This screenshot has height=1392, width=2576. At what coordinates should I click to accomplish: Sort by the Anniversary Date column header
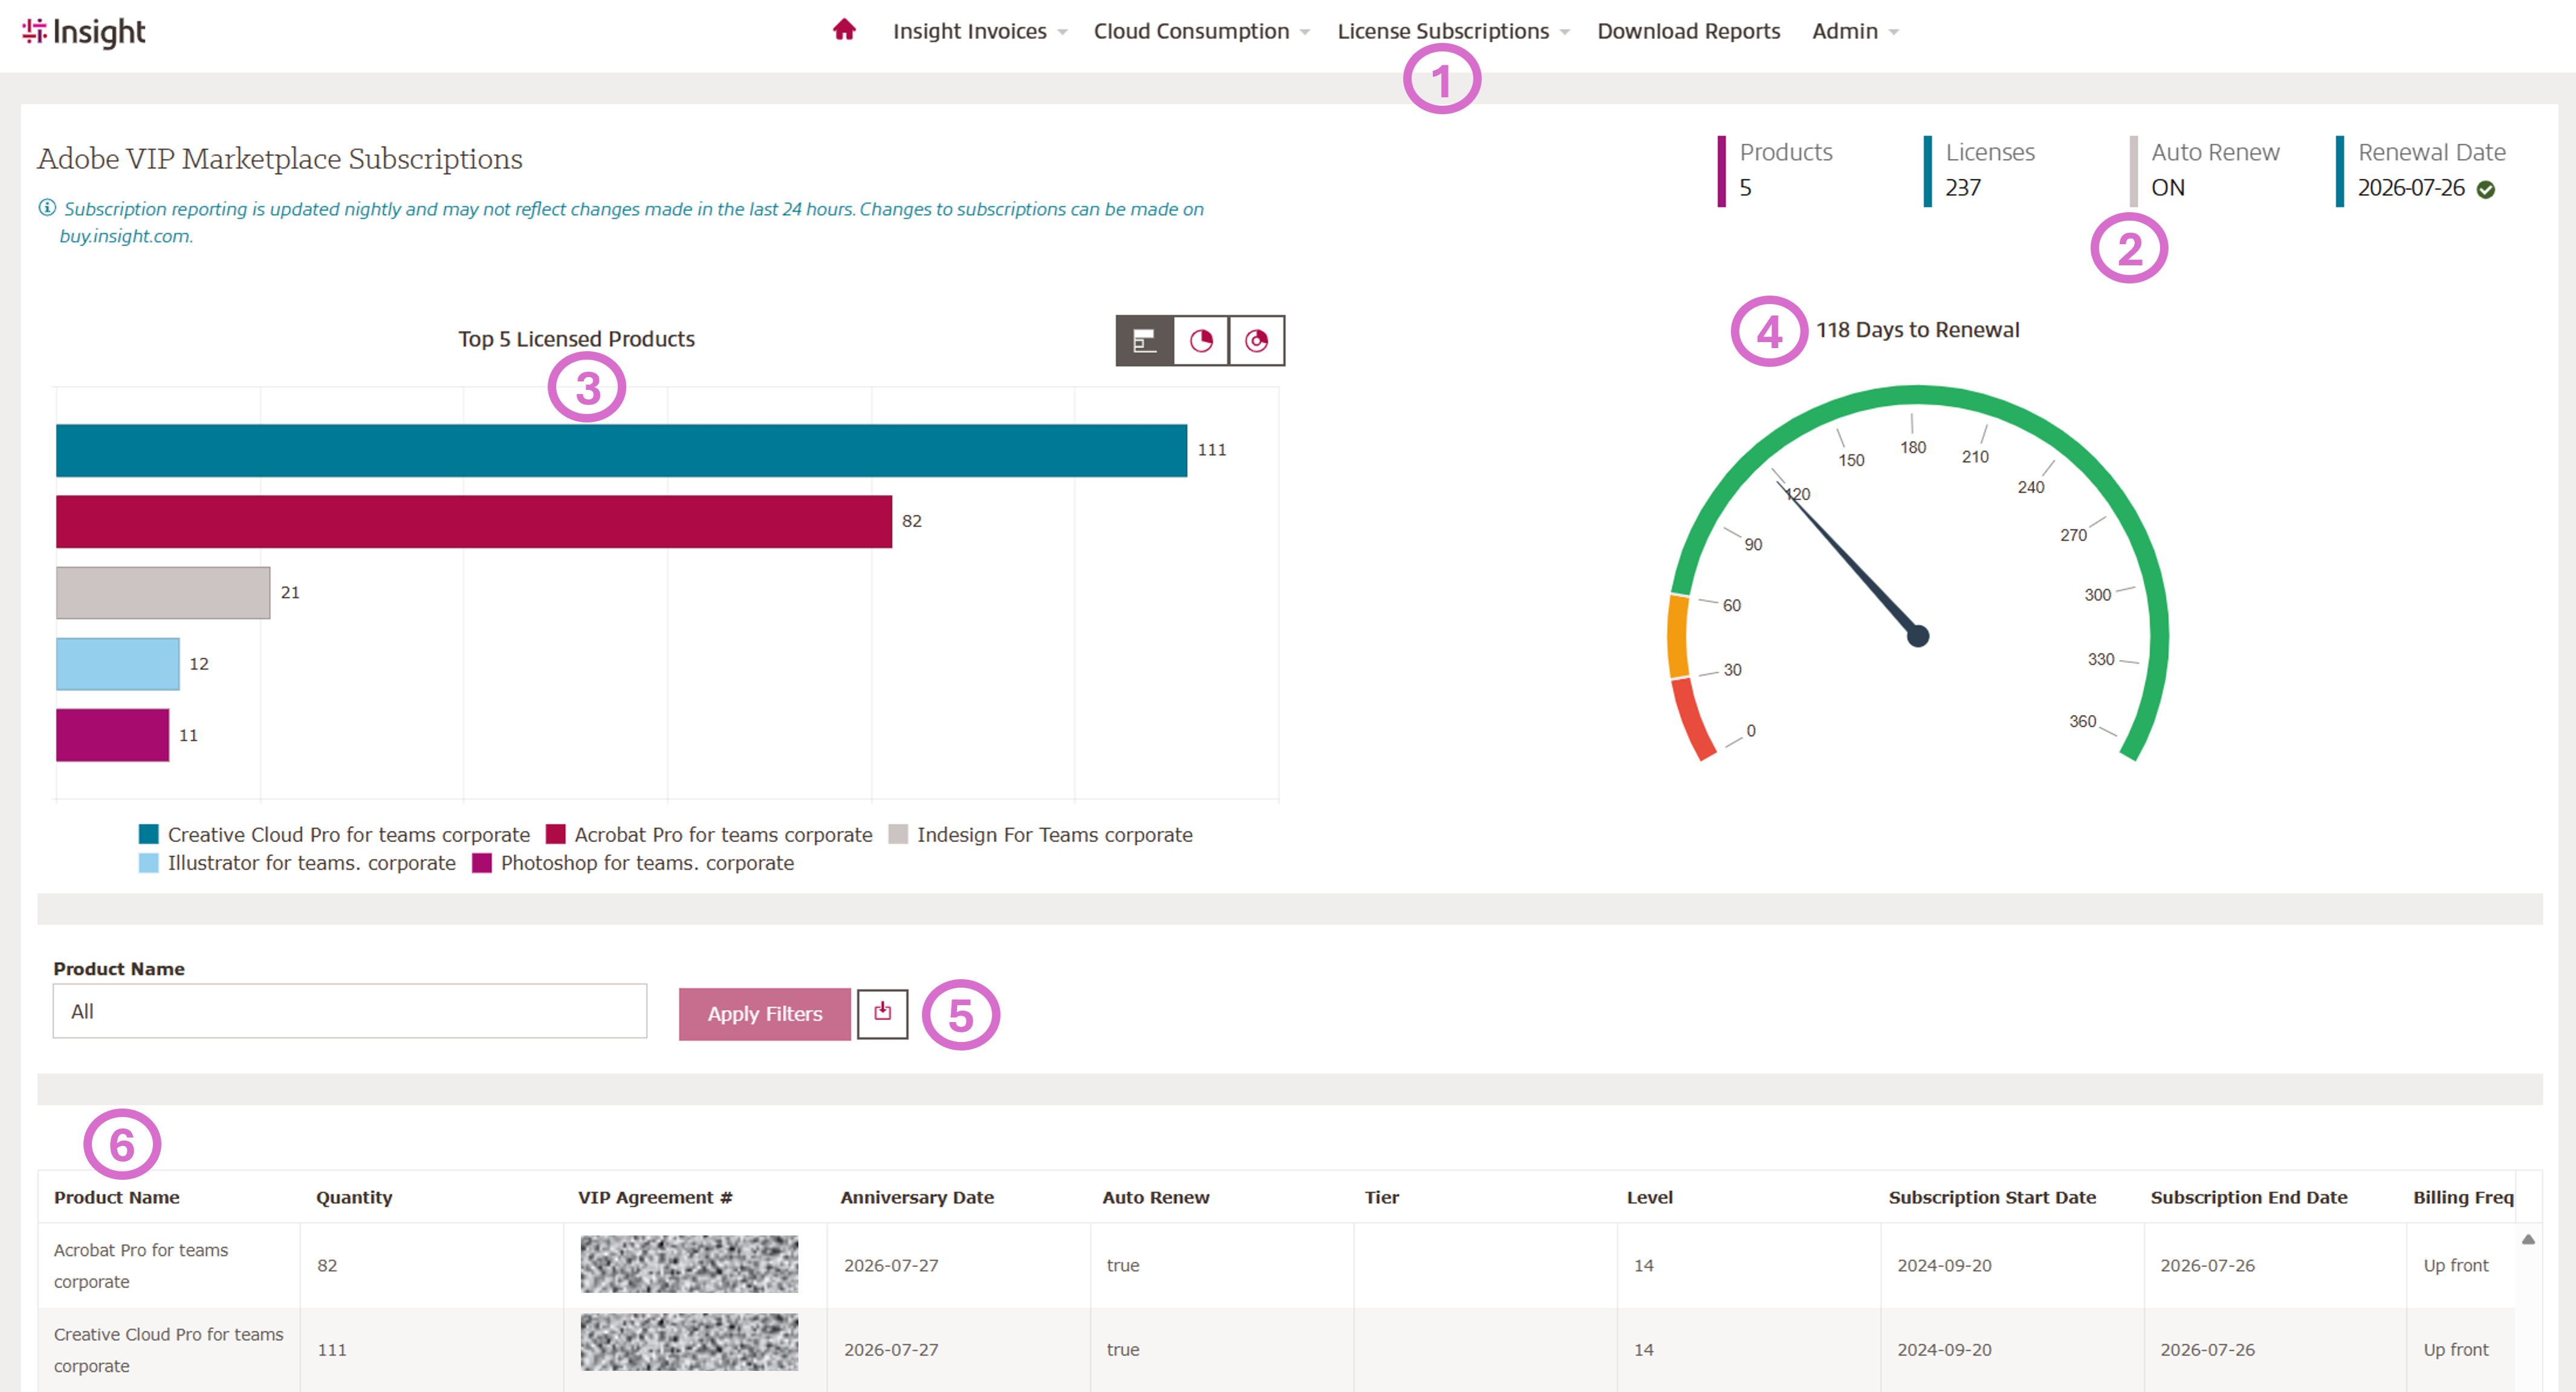pos(917,1197)
